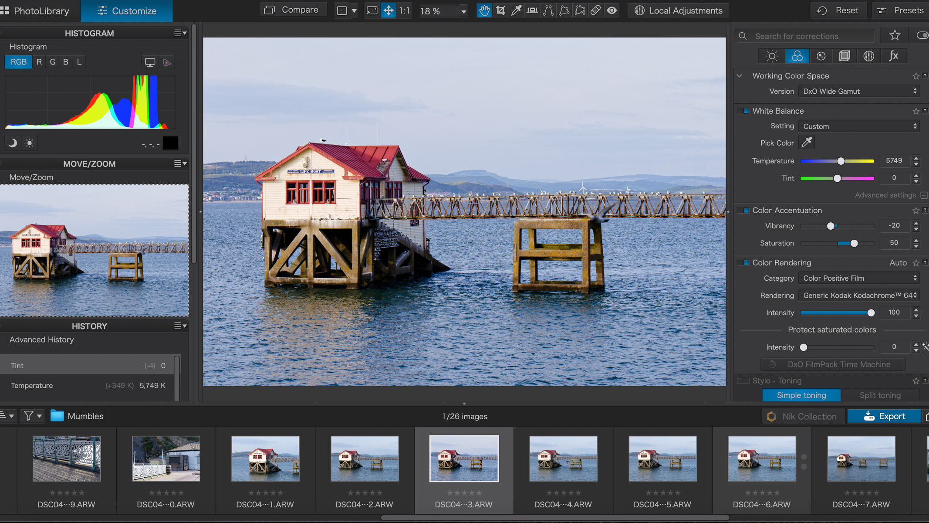Click the magic wand beside the Protect saturated colors Intensity
This screenshot has height=523, width=929.
pyautogui.click(x=926, y=346)
